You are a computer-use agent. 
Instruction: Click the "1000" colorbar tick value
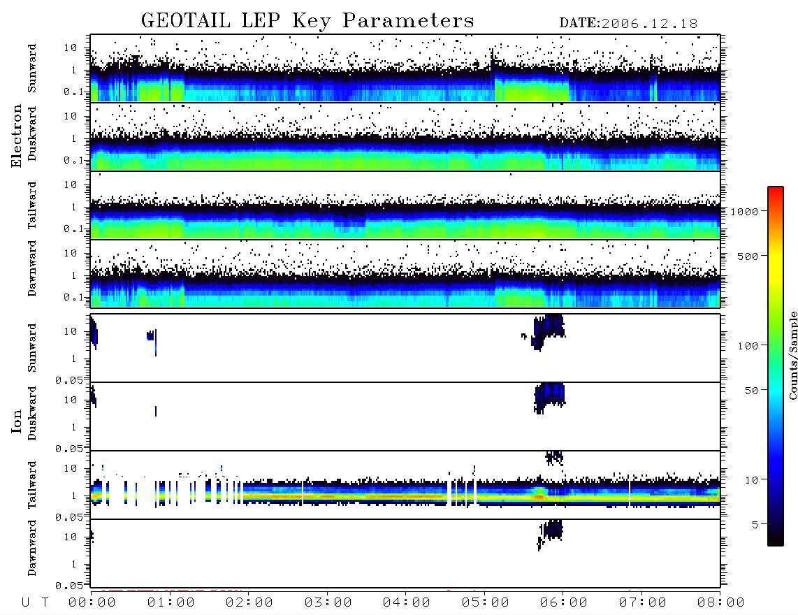point(744,212)
